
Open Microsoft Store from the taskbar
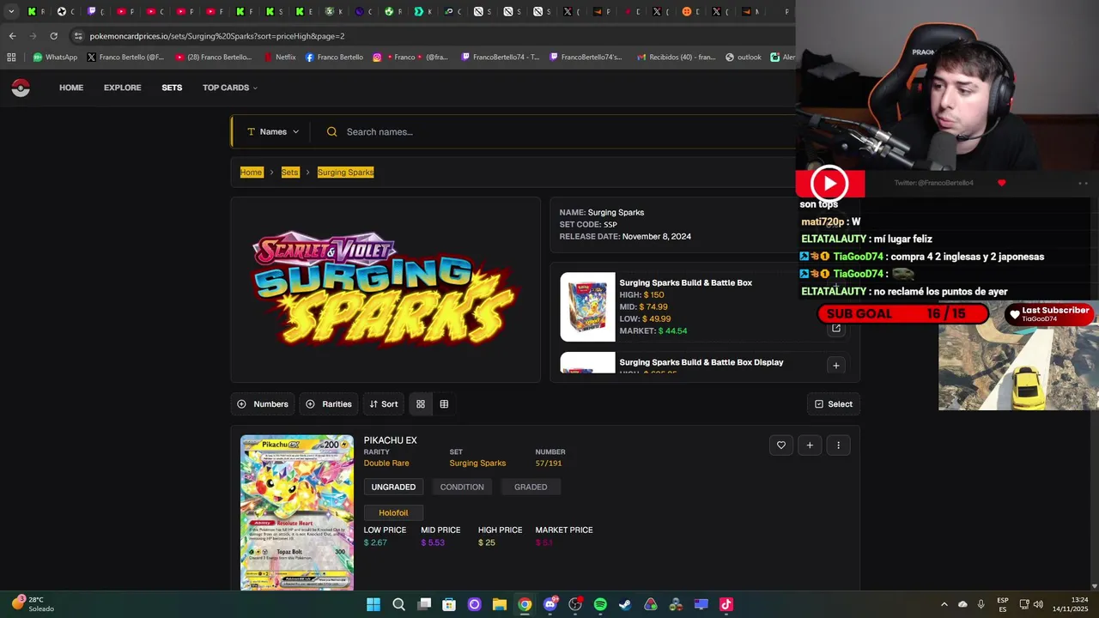click(x=449, y=604)
